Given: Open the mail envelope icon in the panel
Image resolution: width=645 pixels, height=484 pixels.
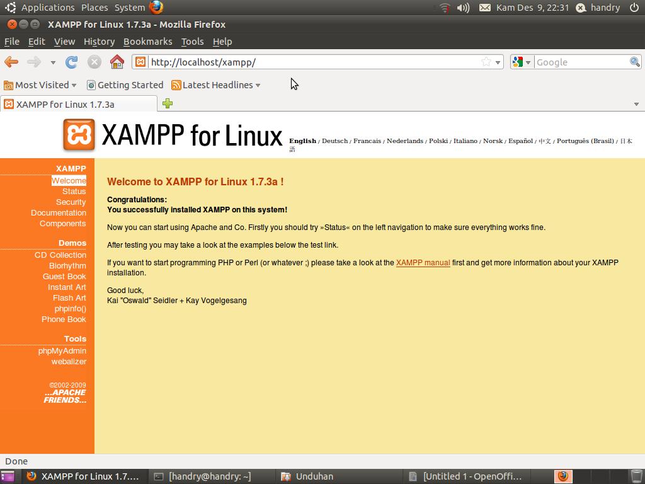Looking at the screenshot, I should [x=485, y=8].
